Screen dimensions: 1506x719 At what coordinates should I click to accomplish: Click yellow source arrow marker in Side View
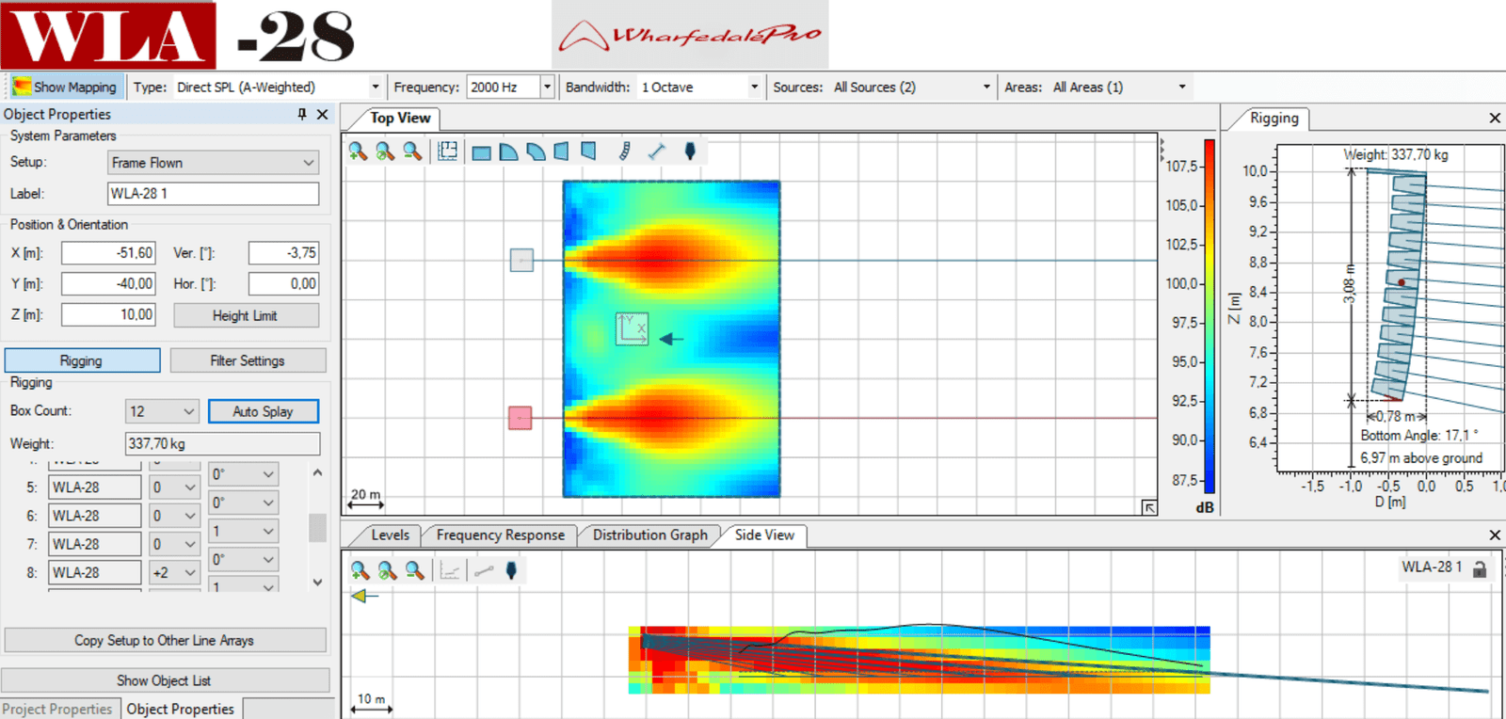363,596
